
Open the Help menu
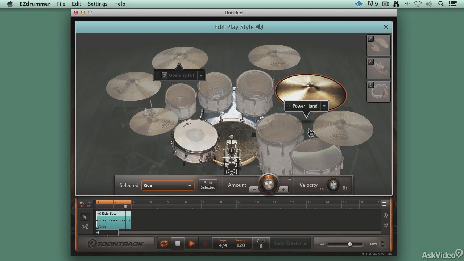click(120, 4)
